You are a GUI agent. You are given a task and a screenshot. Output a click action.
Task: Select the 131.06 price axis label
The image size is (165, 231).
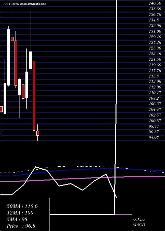155,31
